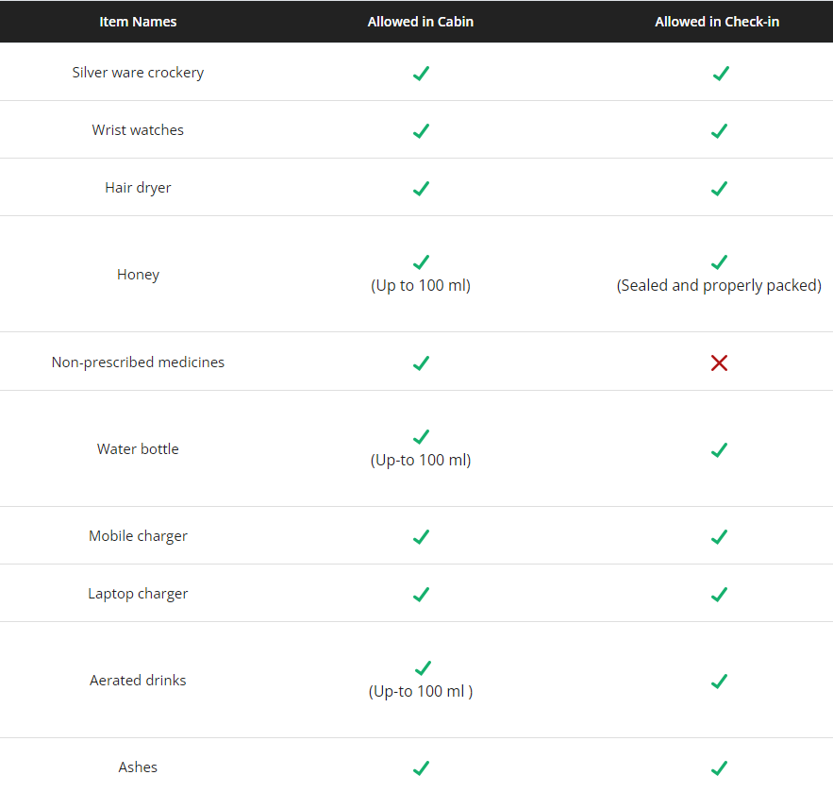The width and height of the screenshot is (833, 792).
Task: Click the Allowed in Check-in column header
Action: (717, 22)
